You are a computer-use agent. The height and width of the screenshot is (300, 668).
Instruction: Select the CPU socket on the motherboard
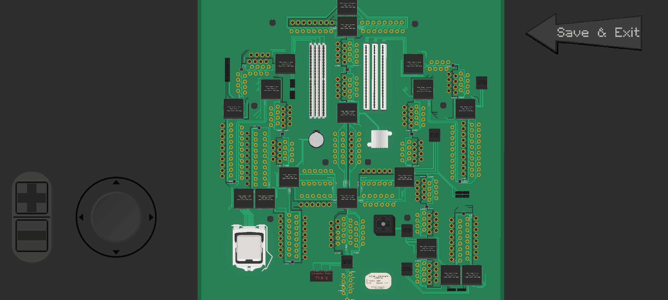[x=249, y=248]
